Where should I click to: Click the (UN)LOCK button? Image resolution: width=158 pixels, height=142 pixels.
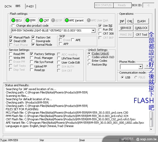pyautogui.click(x=141, y=28)
